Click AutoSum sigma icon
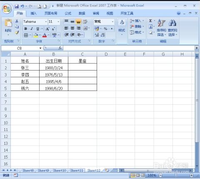The width and height of the screenshot is (200, 179). coord(150,21)
